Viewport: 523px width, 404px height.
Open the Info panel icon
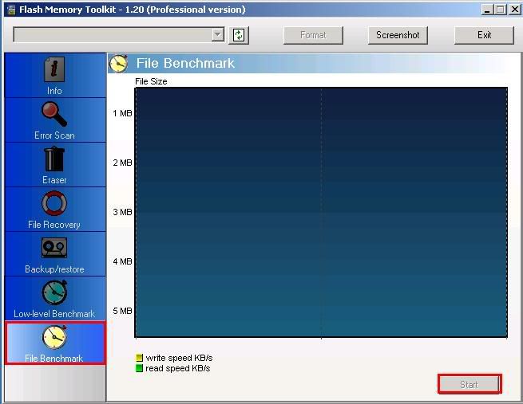[54, 69]
